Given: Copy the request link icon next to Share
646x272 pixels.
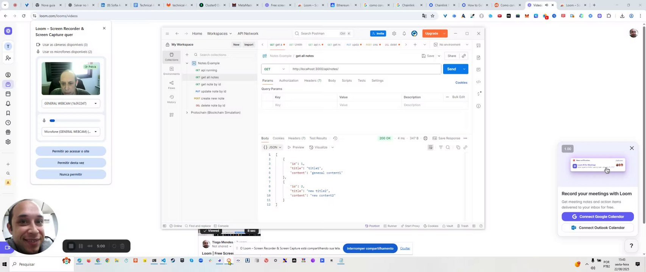Looking at the screenshot, I should [464, 56].
